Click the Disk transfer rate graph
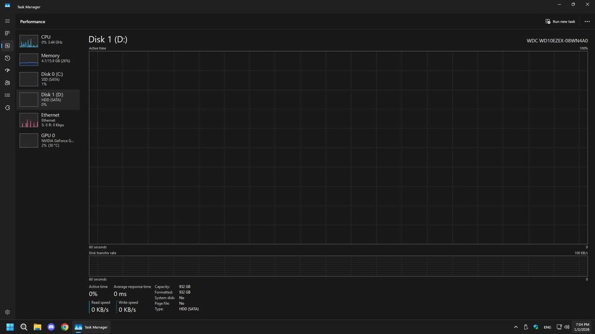The image size is (595, 334). [x=338, y=266]
